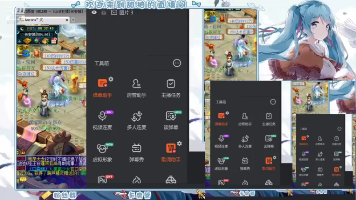The image size is (356, 200).
Task: Click the car icon in medium toolbox panel
Action: click(269, 182)
